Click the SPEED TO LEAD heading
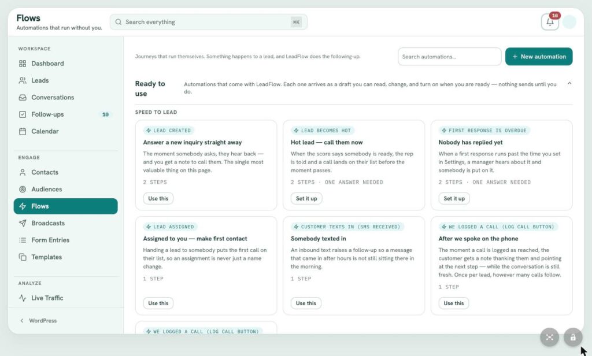592x356 pixels. 156,112
